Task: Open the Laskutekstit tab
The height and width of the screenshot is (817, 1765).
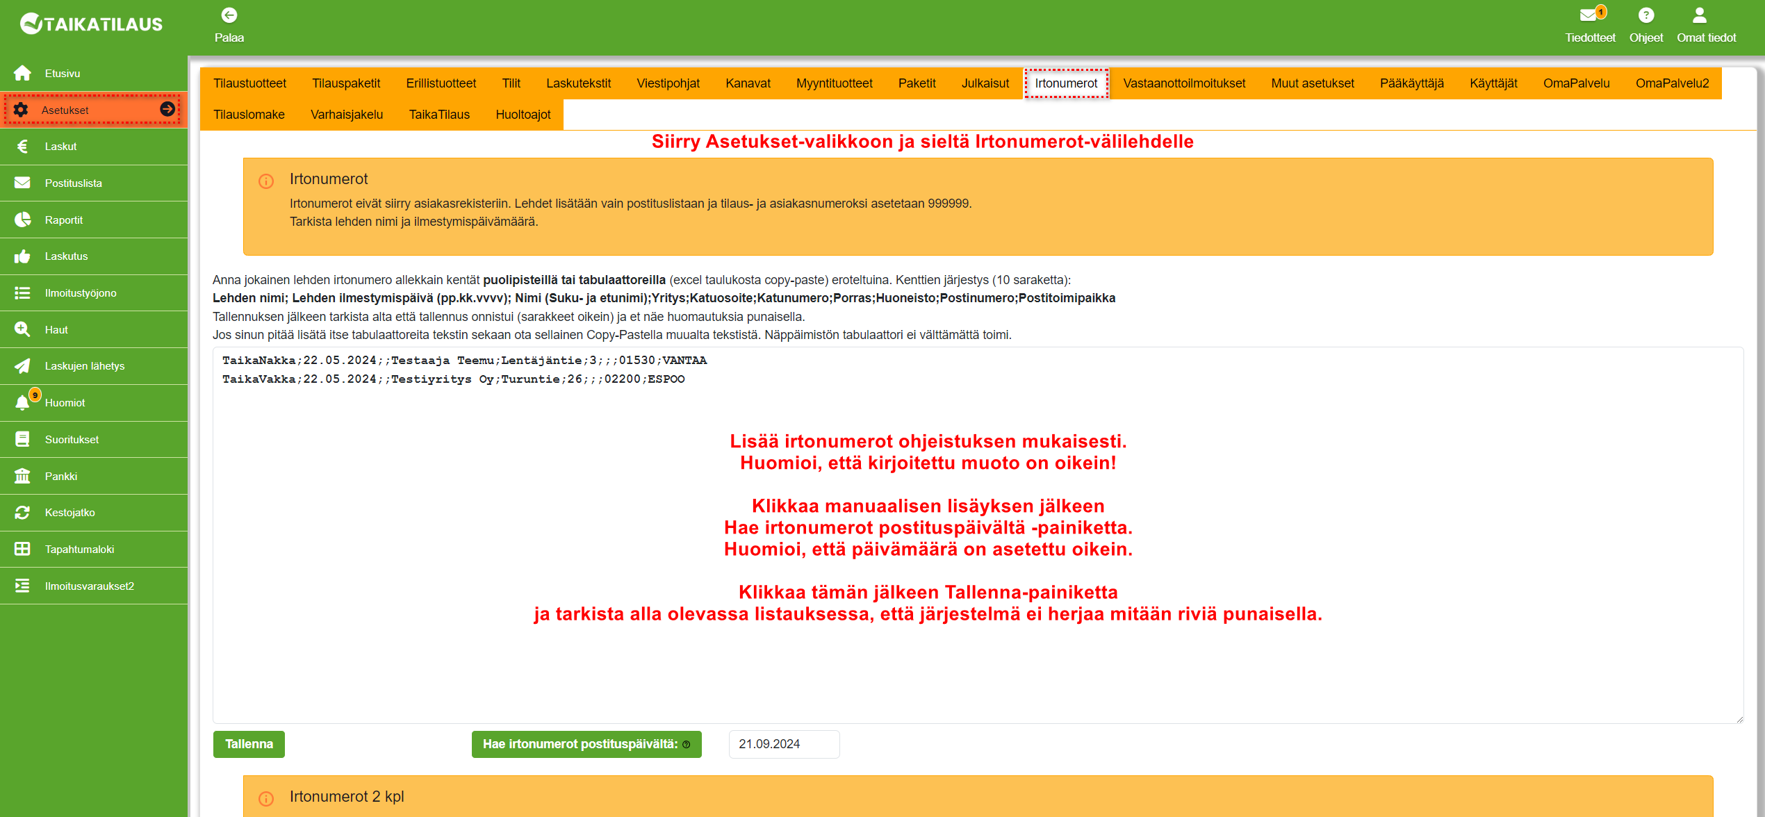Action: pyautogui.click(x=578, y=83)
